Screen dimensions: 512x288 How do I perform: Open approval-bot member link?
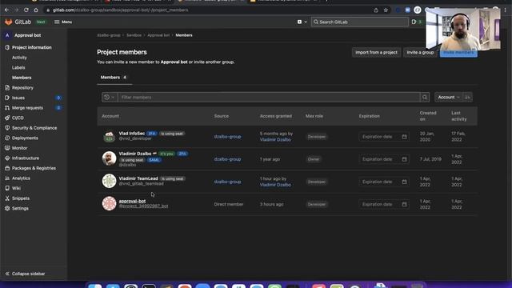[132, 201]
